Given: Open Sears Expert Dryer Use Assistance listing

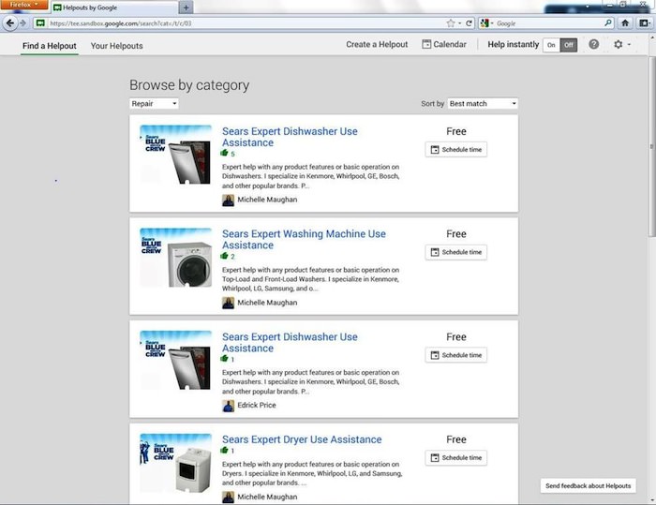Looking at the screenshot, I should coord(302,439).
